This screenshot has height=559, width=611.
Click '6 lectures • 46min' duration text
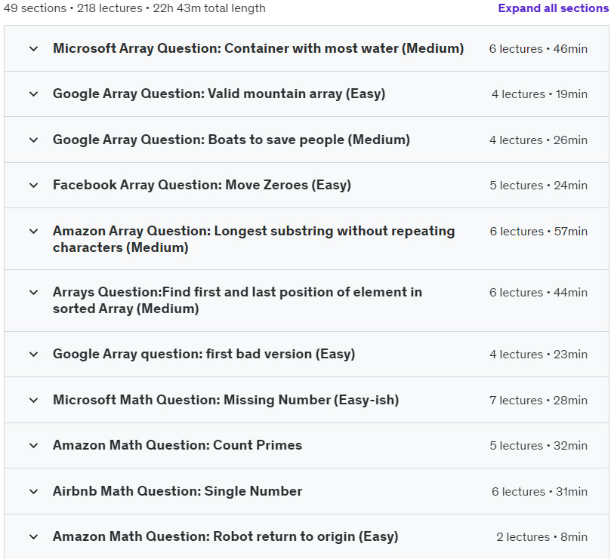[538, 49]
